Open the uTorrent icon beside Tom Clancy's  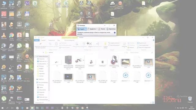[19, 46]
